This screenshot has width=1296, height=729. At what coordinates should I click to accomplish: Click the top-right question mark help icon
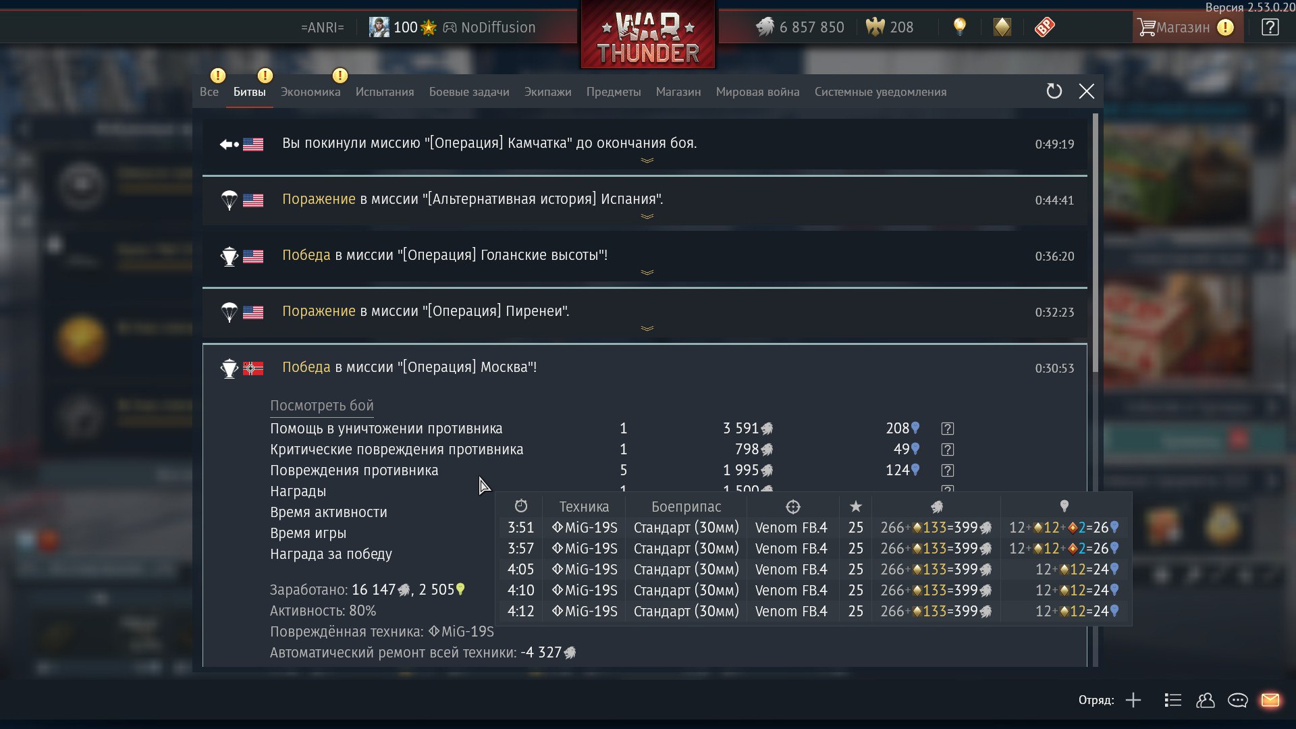click(x=1270, y=27)
